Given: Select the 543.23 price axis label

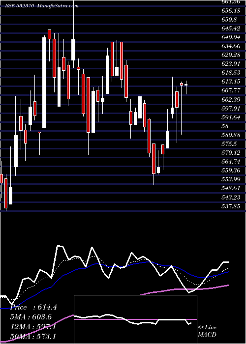Looking at the screenshot, I should click(230, 198).
